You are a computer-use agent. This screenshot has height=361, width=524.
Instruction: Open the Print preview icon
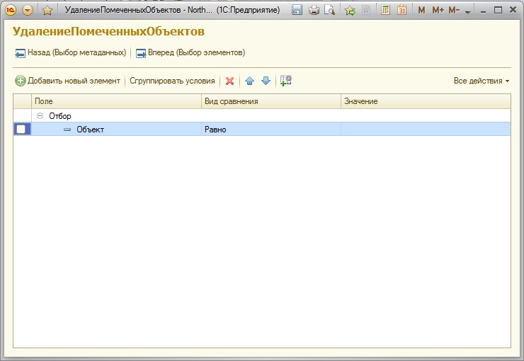329,11
